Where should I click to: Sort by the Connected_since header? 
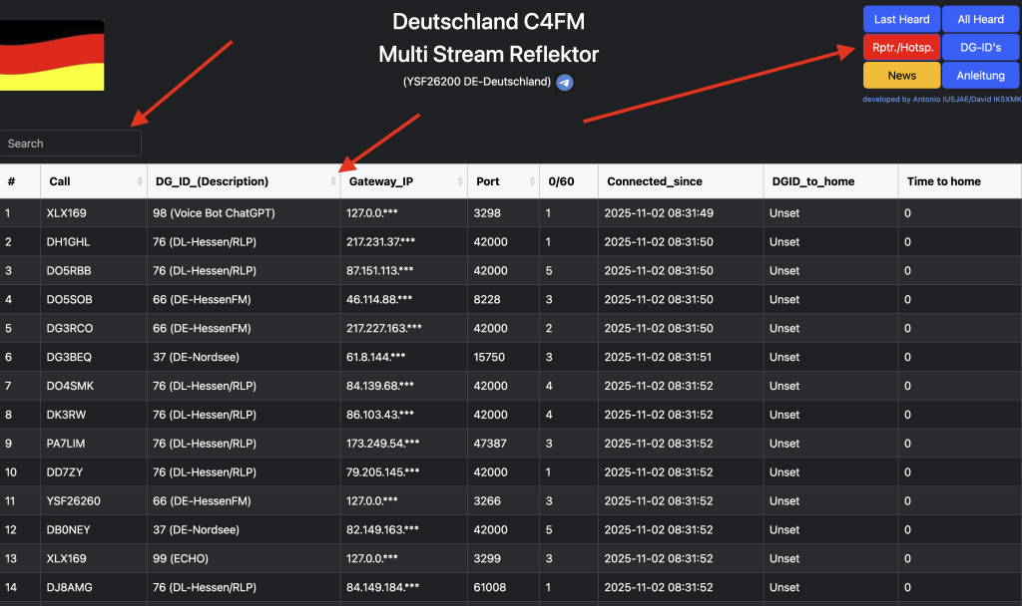[655, 181]
